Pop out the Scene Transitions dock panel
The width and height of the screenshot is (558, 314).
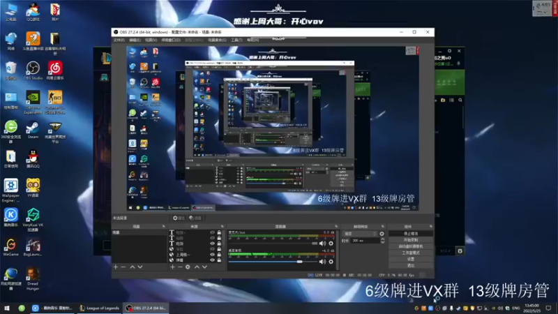(383, 226)
